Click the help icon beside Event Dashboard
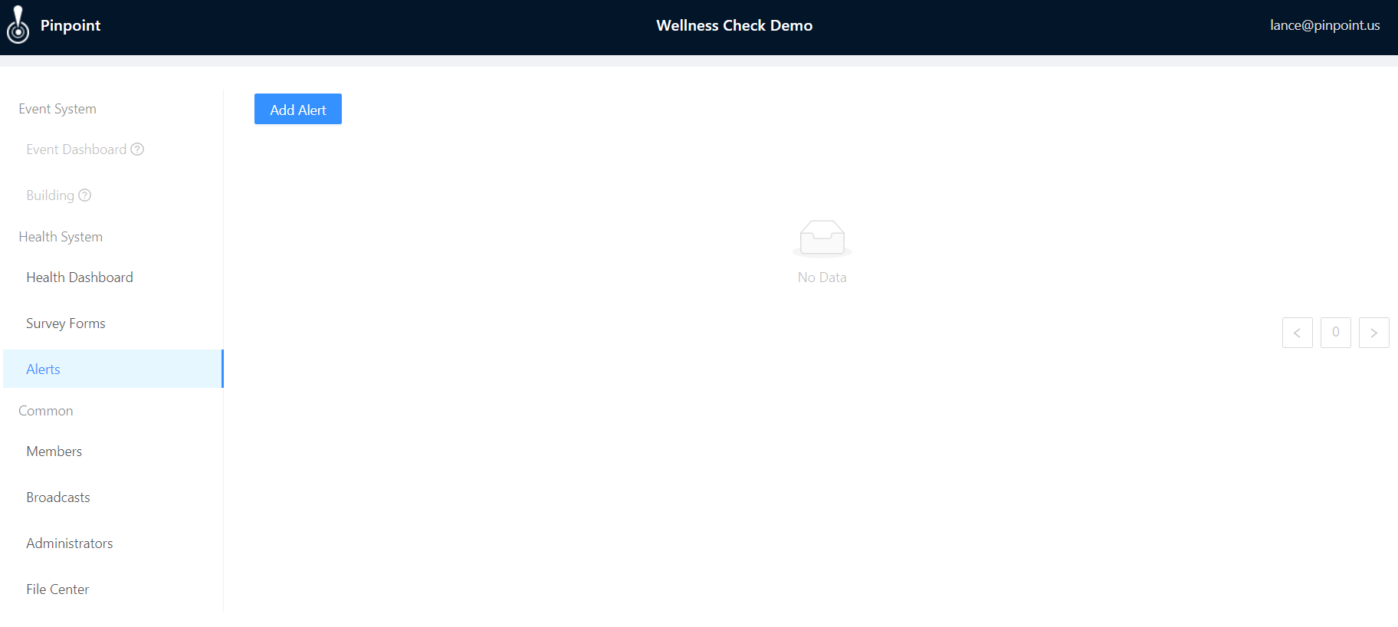Screen dimensions: 1398x627 pos(137,149)
